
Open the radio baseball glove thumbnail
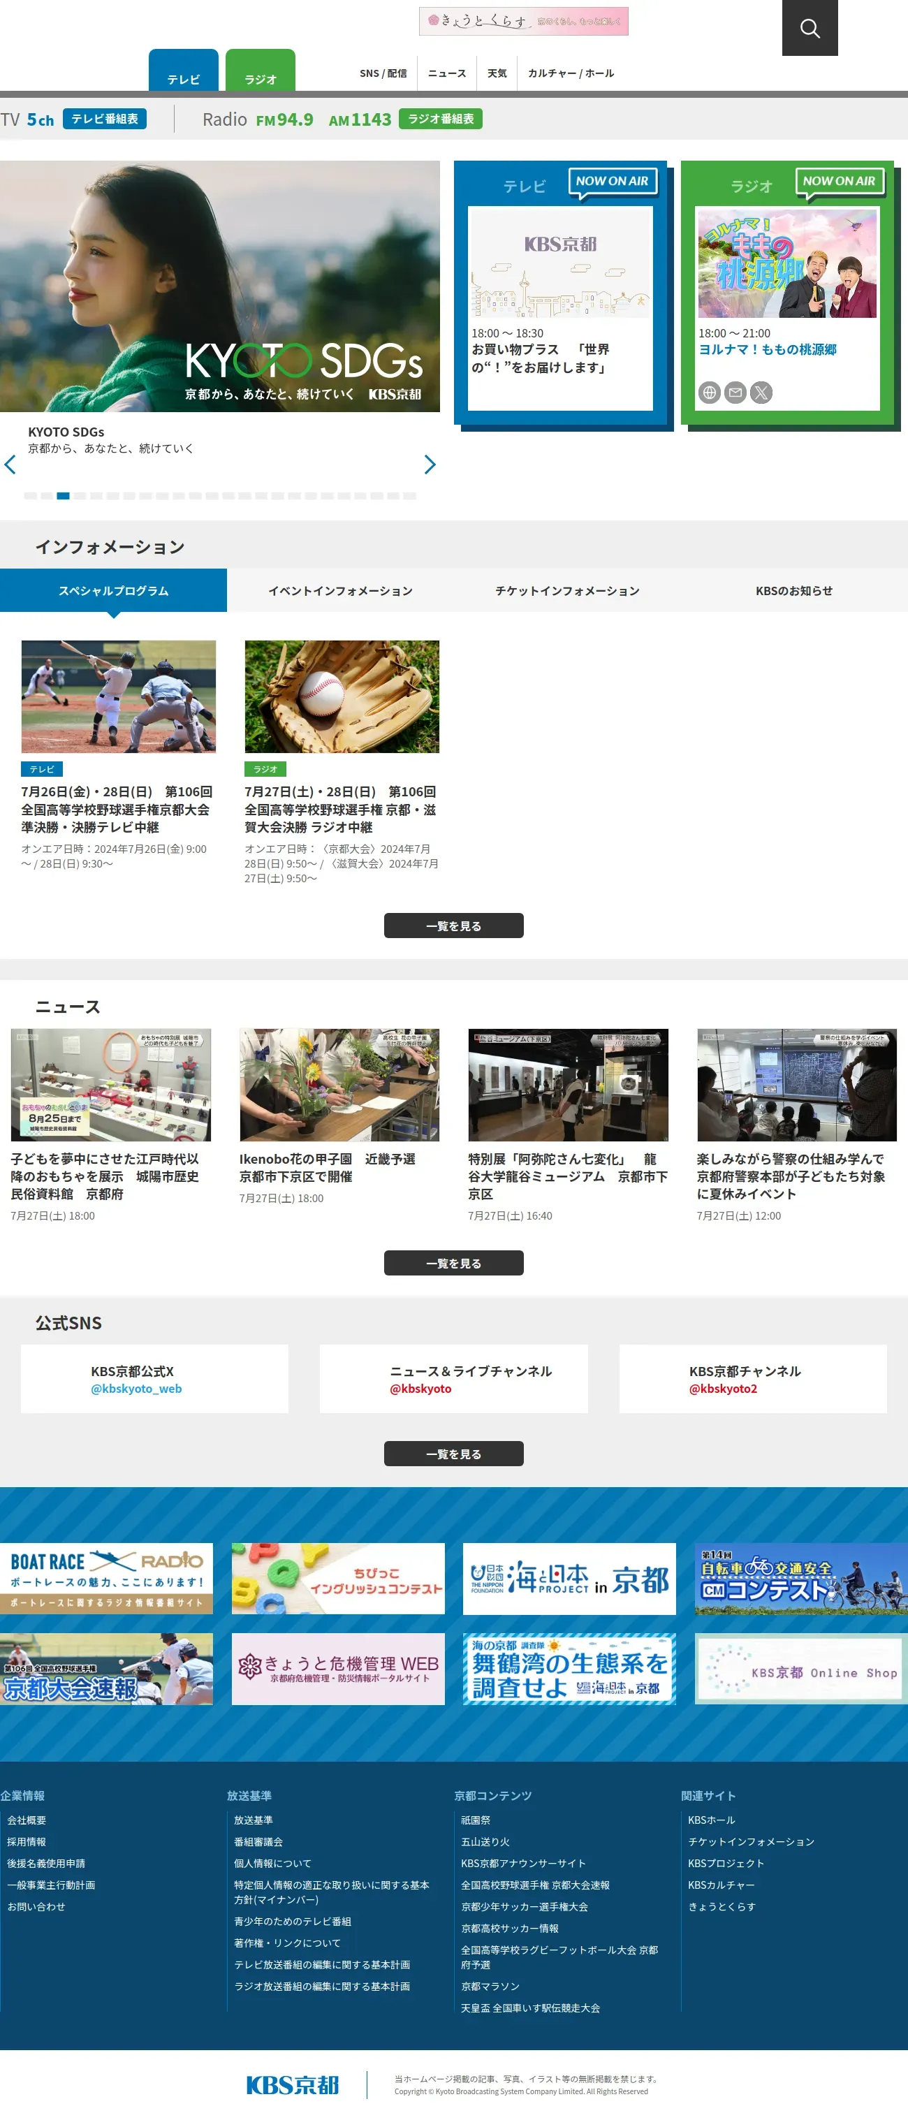(342, 697)
